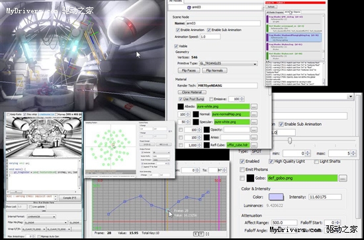The height and width of the screenshot is (240, 364).
Task: Toggle the Visible checkbox
Action: pos(177,46)
